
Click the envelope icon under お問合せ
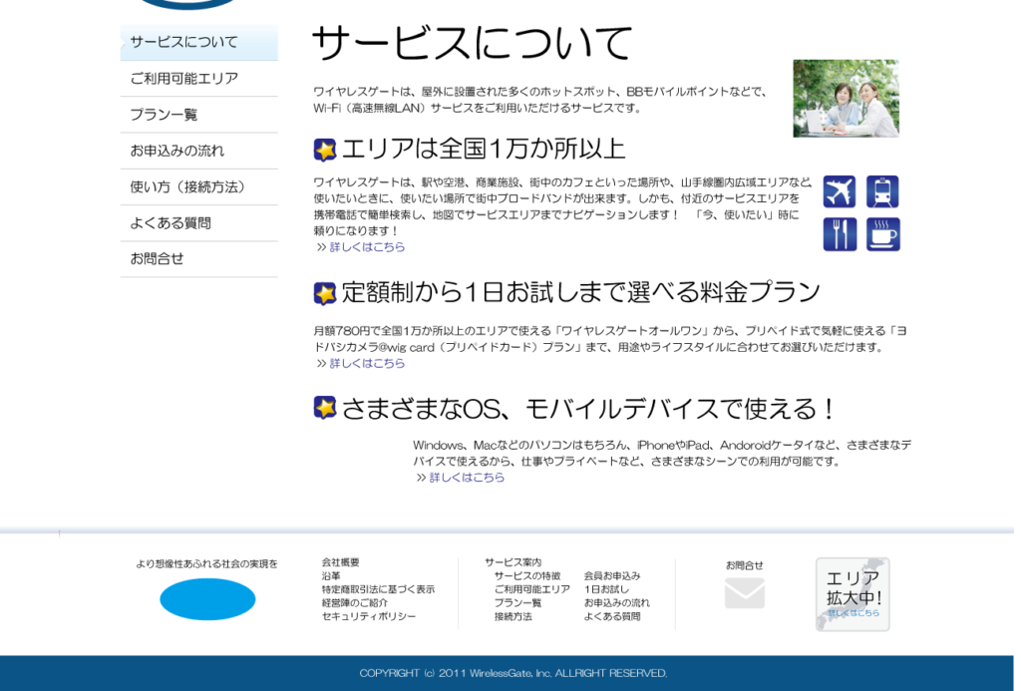point(744,593)
